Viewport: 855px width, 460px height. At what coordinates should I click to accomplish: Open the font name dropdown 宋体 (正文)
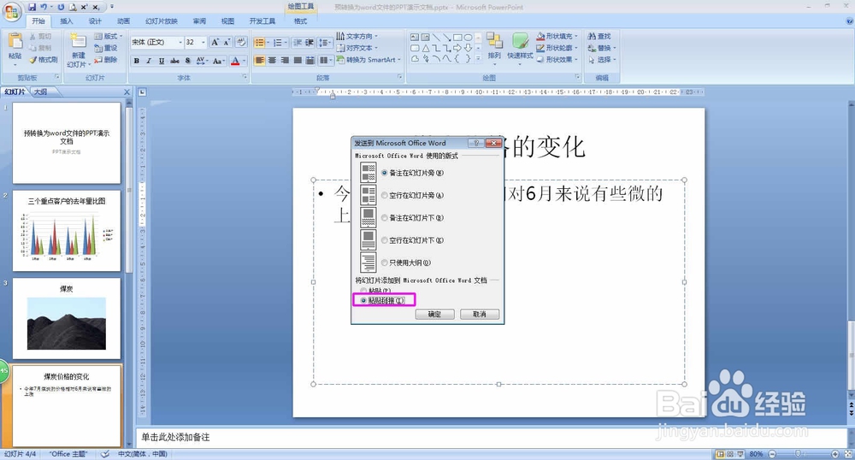180,42
